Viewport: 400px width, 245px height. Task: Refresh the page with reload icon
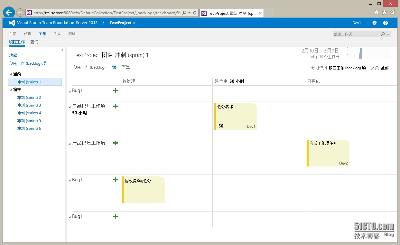pyautogui.click(x=195, y=13)
